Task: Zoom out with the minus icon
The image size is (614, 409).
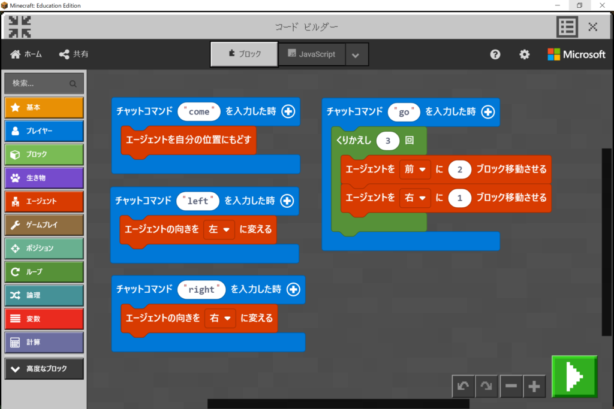Action: (511, 387)
